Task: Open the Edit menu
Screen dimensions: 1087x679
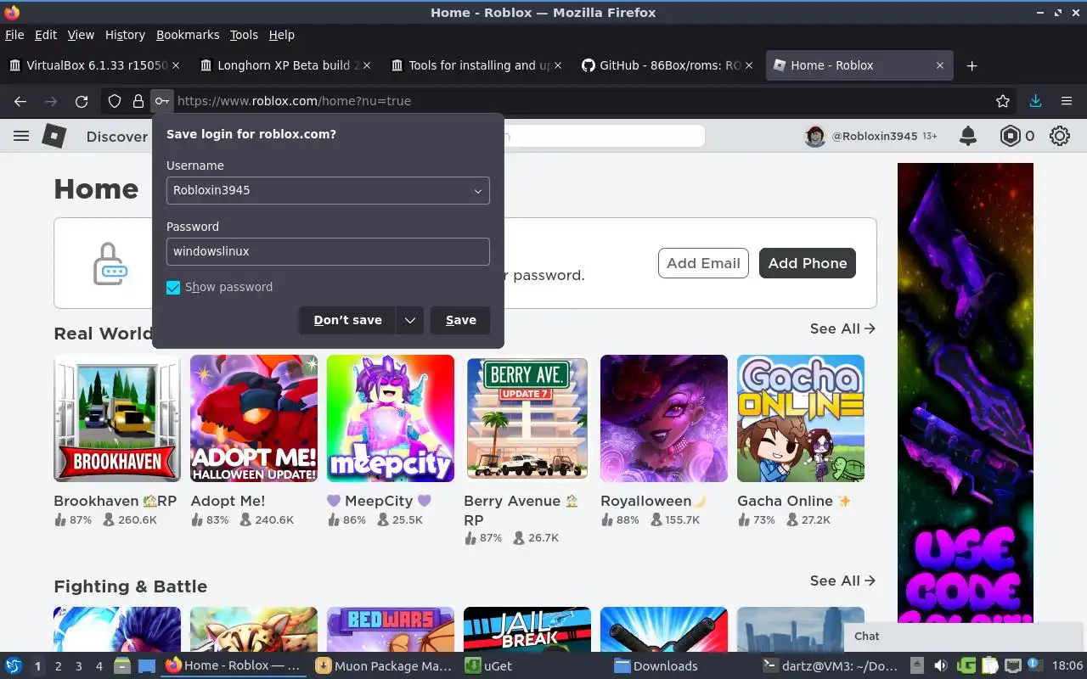Action: click(46, 35)
